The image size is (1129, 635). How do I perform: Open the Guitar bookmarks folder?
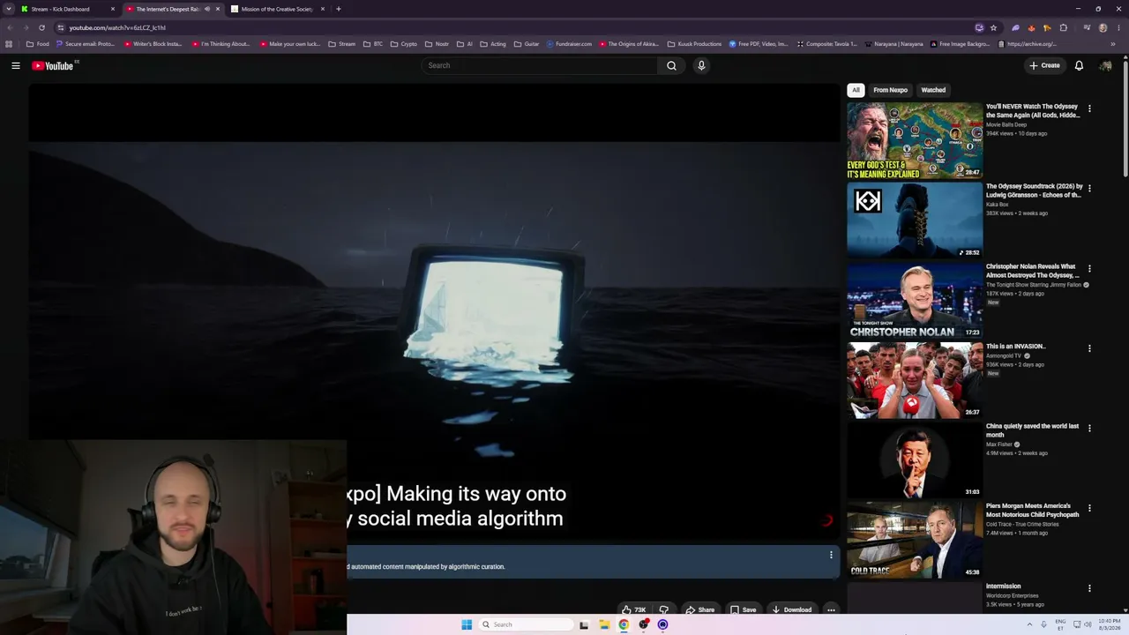pyautogui.click(x=527, y=43)
